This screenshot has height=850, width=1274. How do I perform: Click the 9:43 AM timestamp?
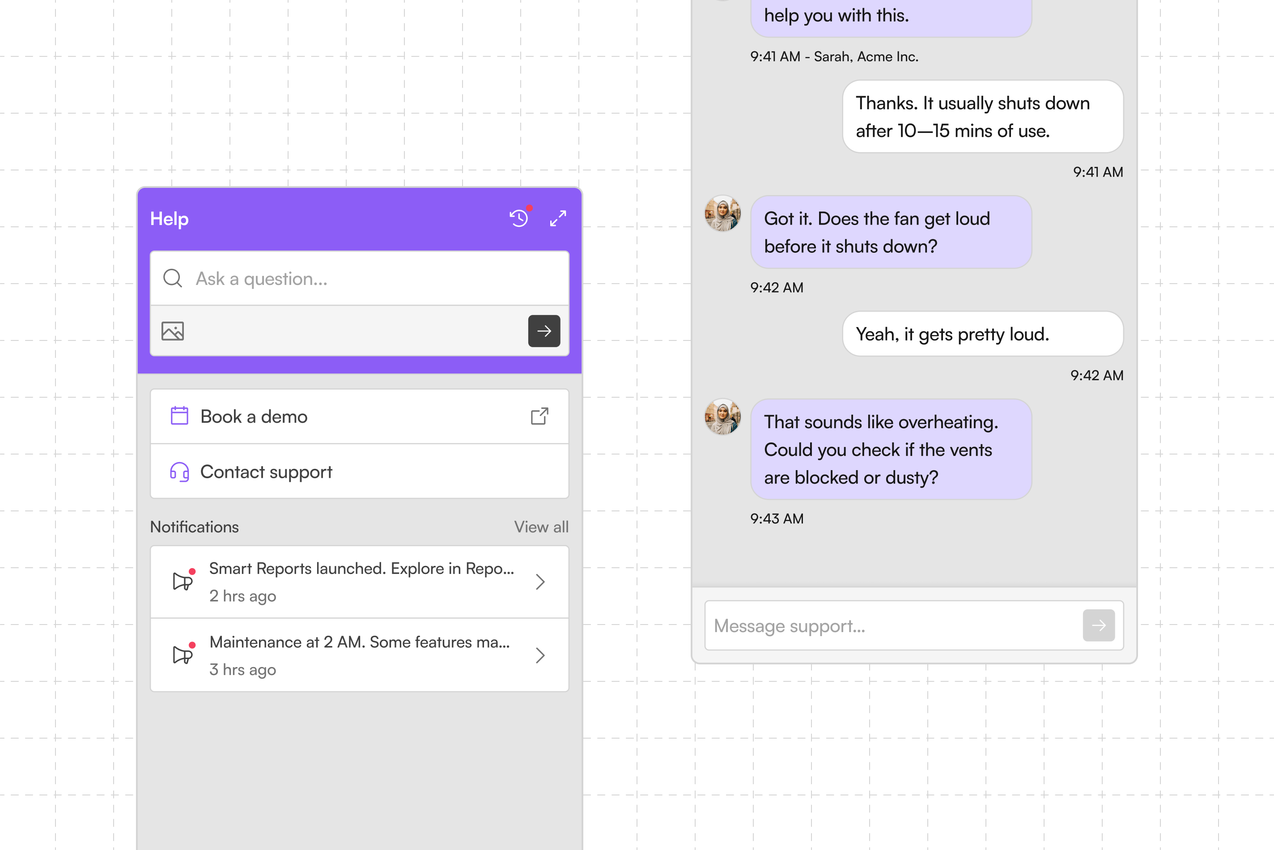777,519
